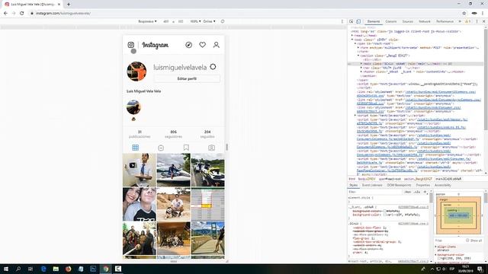Open the man sitting on jet ski post
The height and width of the screenshot is (274, 488).
click(174, 170)
